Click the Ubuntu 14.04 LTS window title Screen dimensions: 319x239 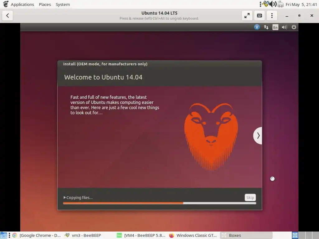[x=159, y=13]
